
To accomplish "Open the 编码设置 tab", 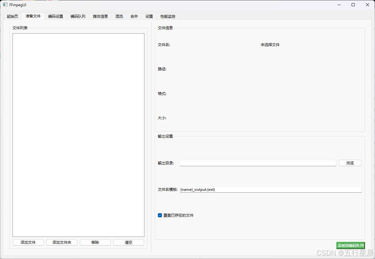I will click(x=56, y=16).
